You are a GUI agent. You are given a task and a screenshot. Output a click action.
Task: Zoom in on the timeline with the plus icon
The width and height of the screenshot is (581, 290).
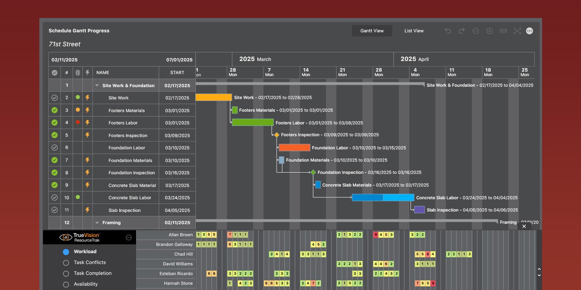click(489, 31)
